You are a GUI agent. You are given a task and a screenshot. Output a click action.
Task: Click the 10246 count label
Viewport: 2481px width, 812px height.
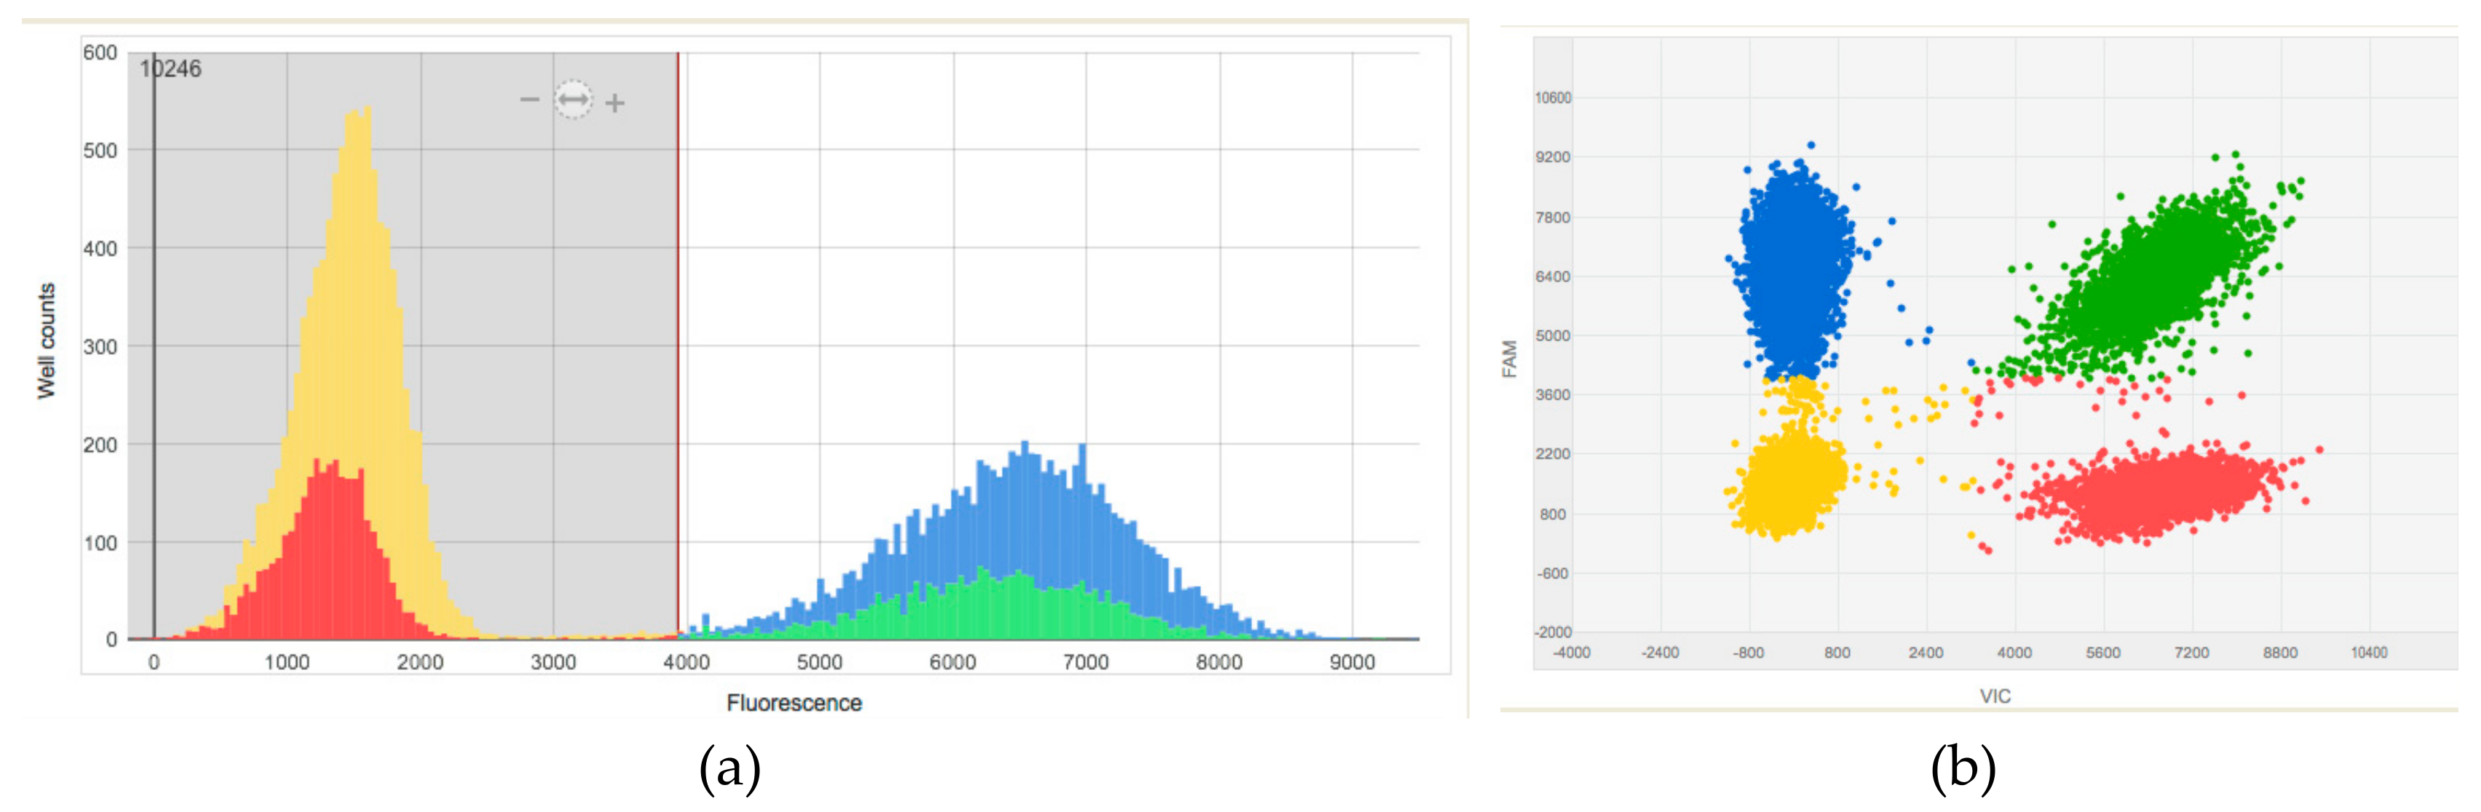click(x=170, y=68)
